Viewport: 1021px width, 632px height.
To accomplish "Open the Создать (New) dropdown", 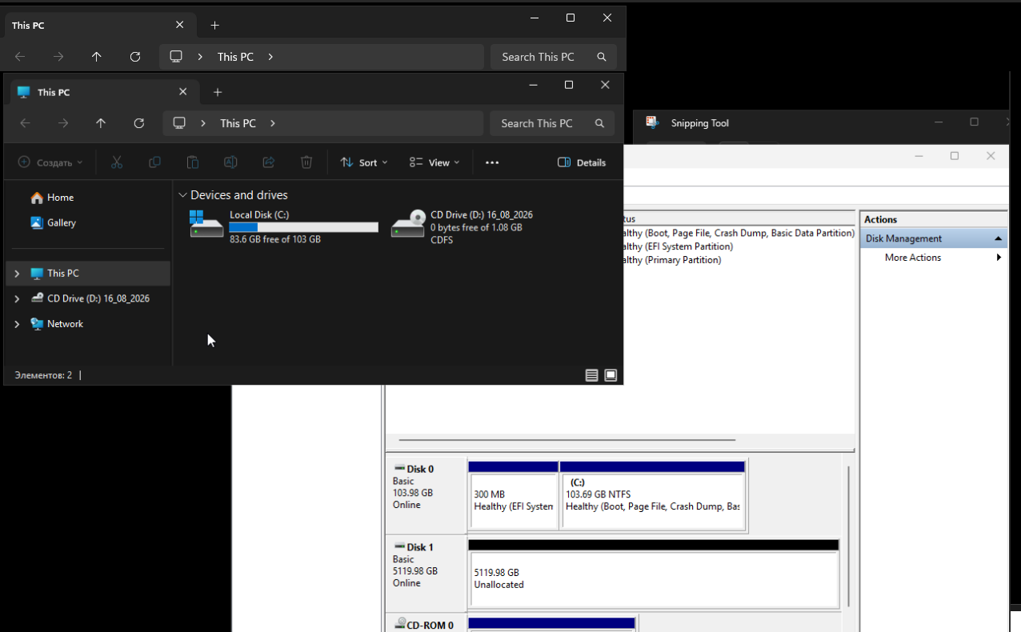I will (50, 162).
